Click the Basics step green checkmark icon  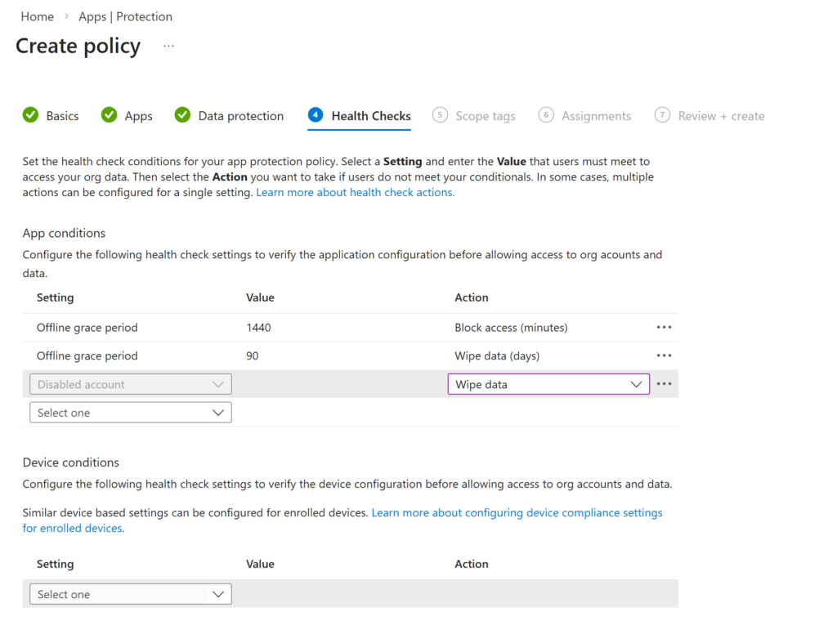point(30,115)
